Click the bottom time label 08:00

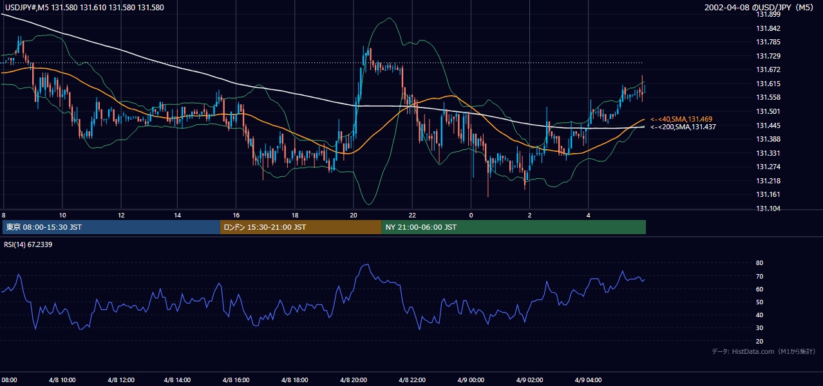[x=9, y=380]
